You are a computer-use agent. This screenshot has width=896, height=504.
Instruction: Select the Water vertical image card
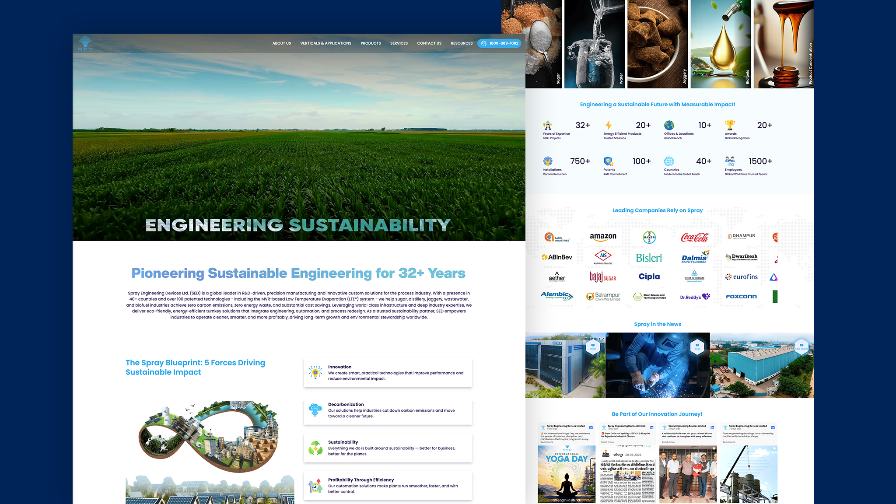[x=595, y=44]
